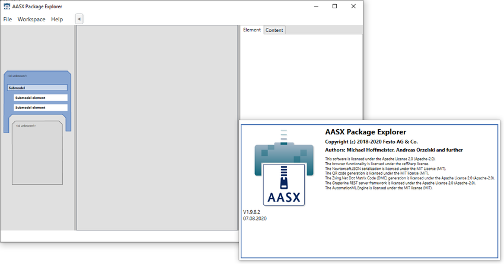Click the cefSharp license line
Image resolution: width=504 pixels, height=264 pixels.
coord(377,163)
